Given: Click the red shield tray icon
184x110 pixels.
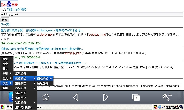Looking at the screenshot, I should [x=156, y=107].
